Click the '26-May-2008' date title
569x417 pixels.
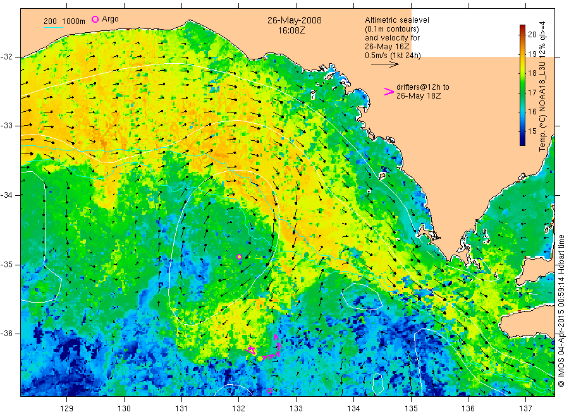click(x=294, y=20)
